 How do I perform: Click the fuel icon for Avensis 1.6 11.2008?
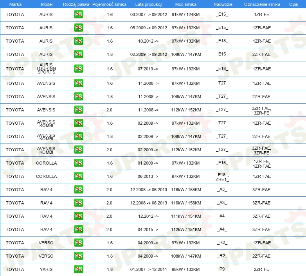tap(78, 83)
